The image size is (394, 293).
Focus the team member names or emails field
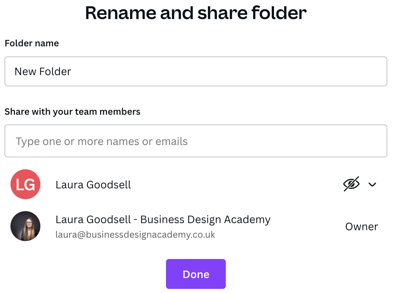pos(196,141)
